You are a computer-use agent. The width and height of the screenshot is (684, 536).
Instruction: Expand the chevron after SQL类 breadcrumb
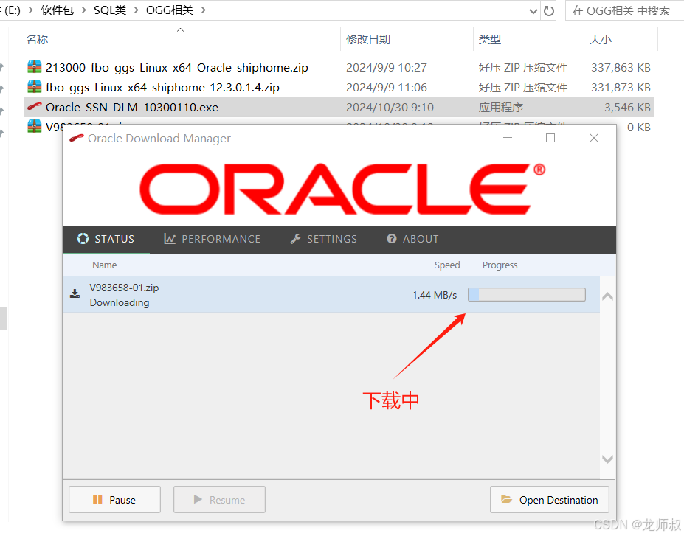pyautogui.click(x=136, y=10)
